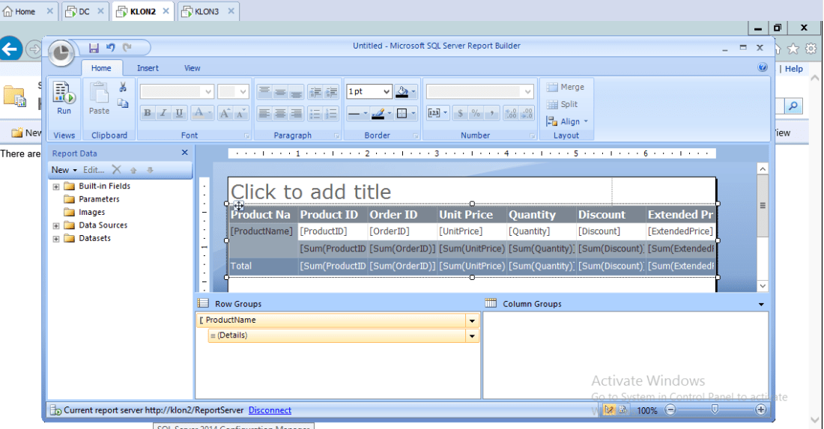Click the Undo arrow icon
The image size is (824, 429).
click(111, 48)
